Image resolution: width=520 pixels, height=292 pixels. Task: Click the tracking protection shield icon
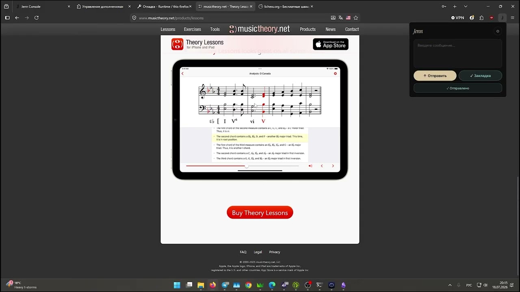click(134, 18)
